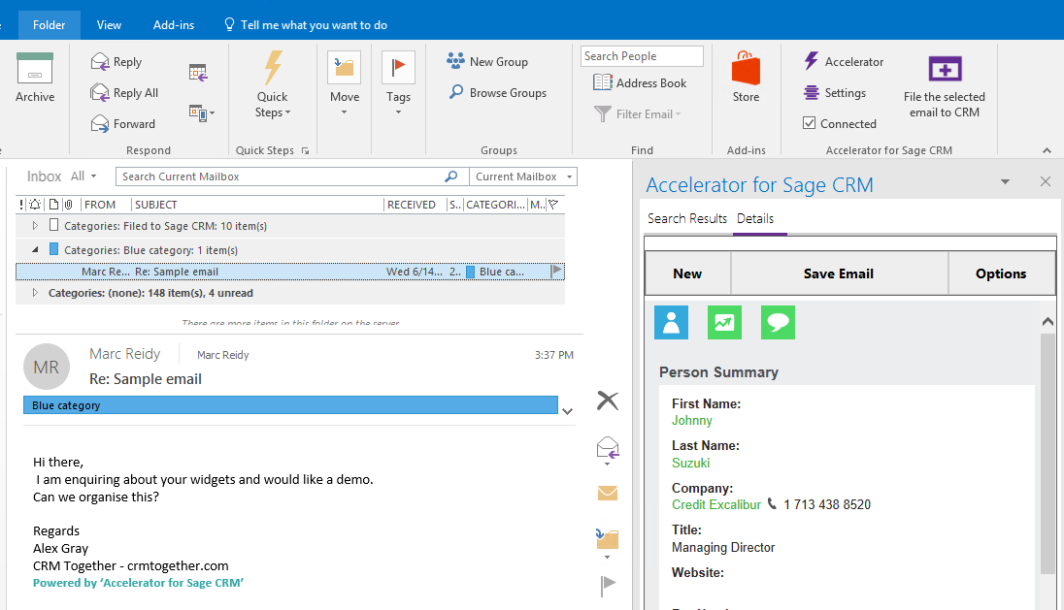The width and height of the screenshot is (1064, 610).
Task: Sort by the CATEGORIES column header
Action: pyautogui.click(x=495, y=205)
